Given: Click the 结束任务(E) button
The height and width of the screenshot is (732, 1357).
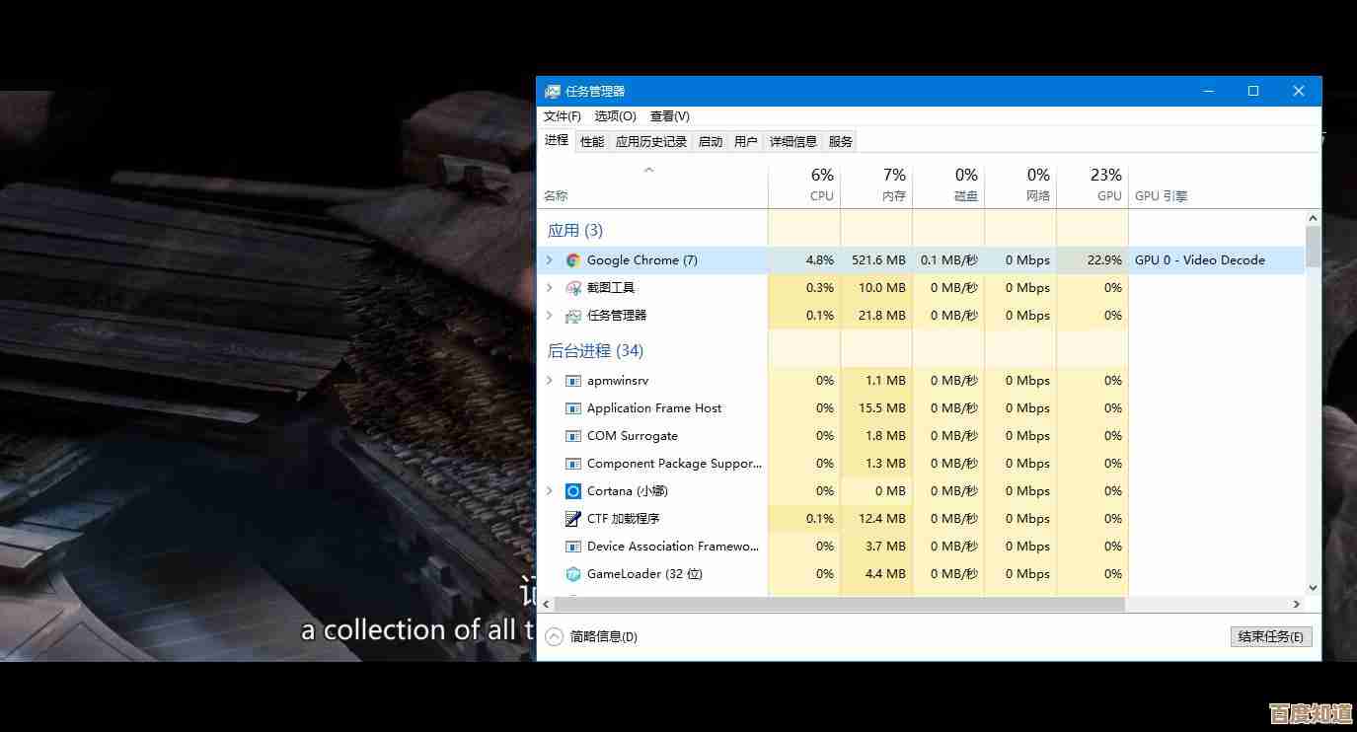Looking at the screenshot, I should pyautogui.click(x=1271, y=636).
